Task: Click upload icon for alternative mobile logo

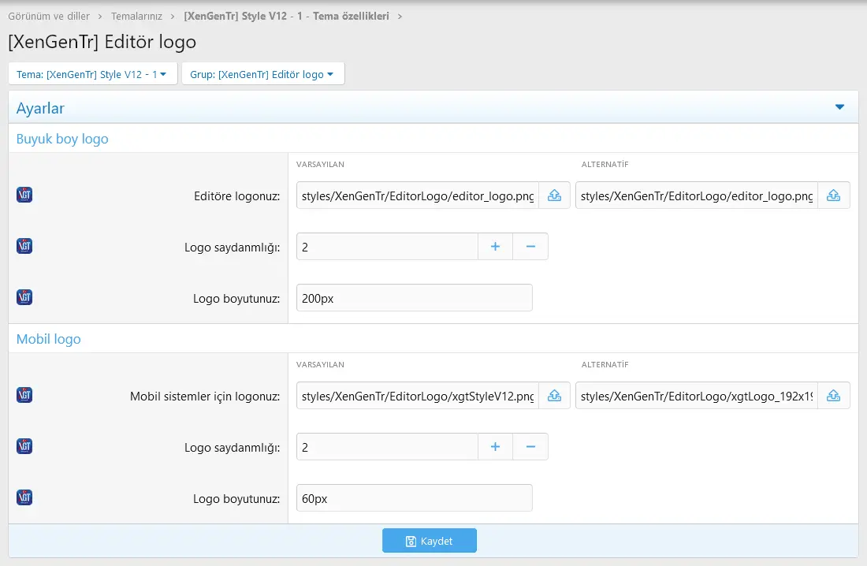Action: [x=833, y=396]
